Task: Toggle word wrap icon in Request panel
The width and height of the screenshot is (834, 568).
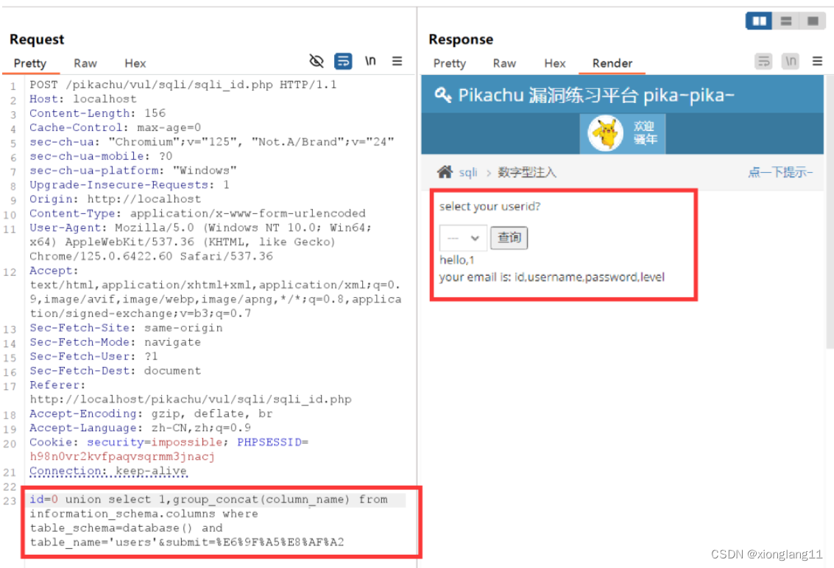Action: (343, 61)
